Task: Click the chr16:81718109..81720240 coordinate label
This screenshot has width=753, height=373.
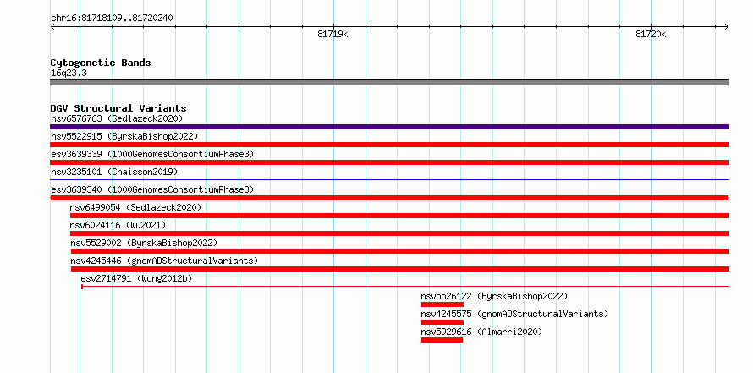Action: point(112,19)
